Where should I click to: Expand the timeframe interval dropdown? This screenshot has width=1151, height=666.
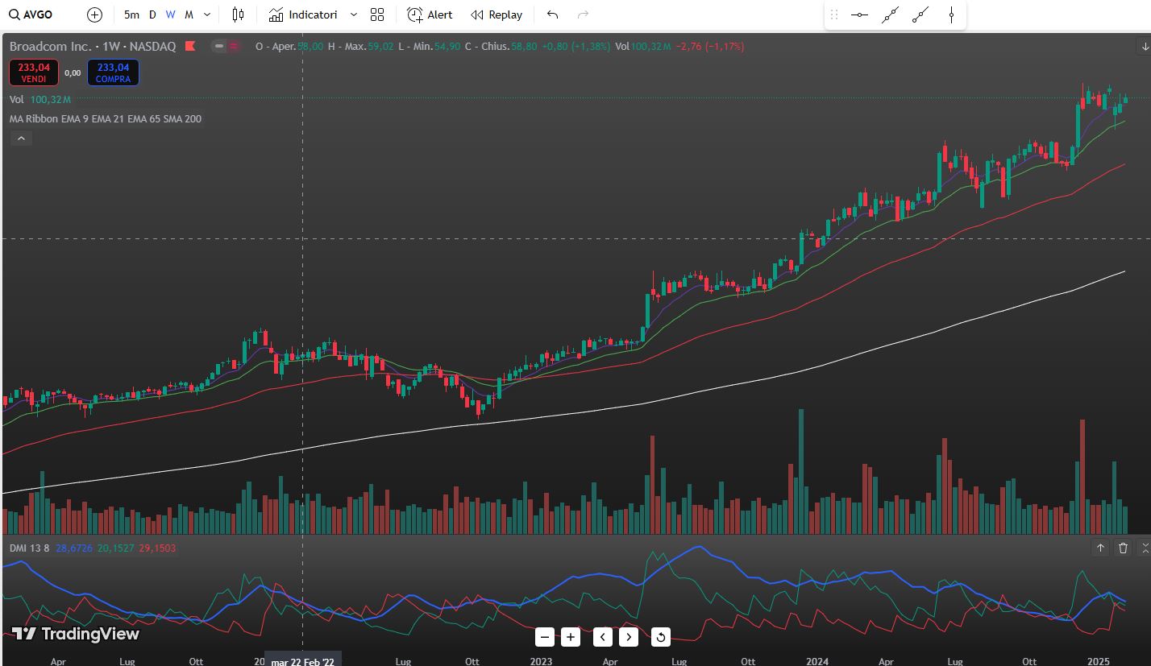click(207, 14)
